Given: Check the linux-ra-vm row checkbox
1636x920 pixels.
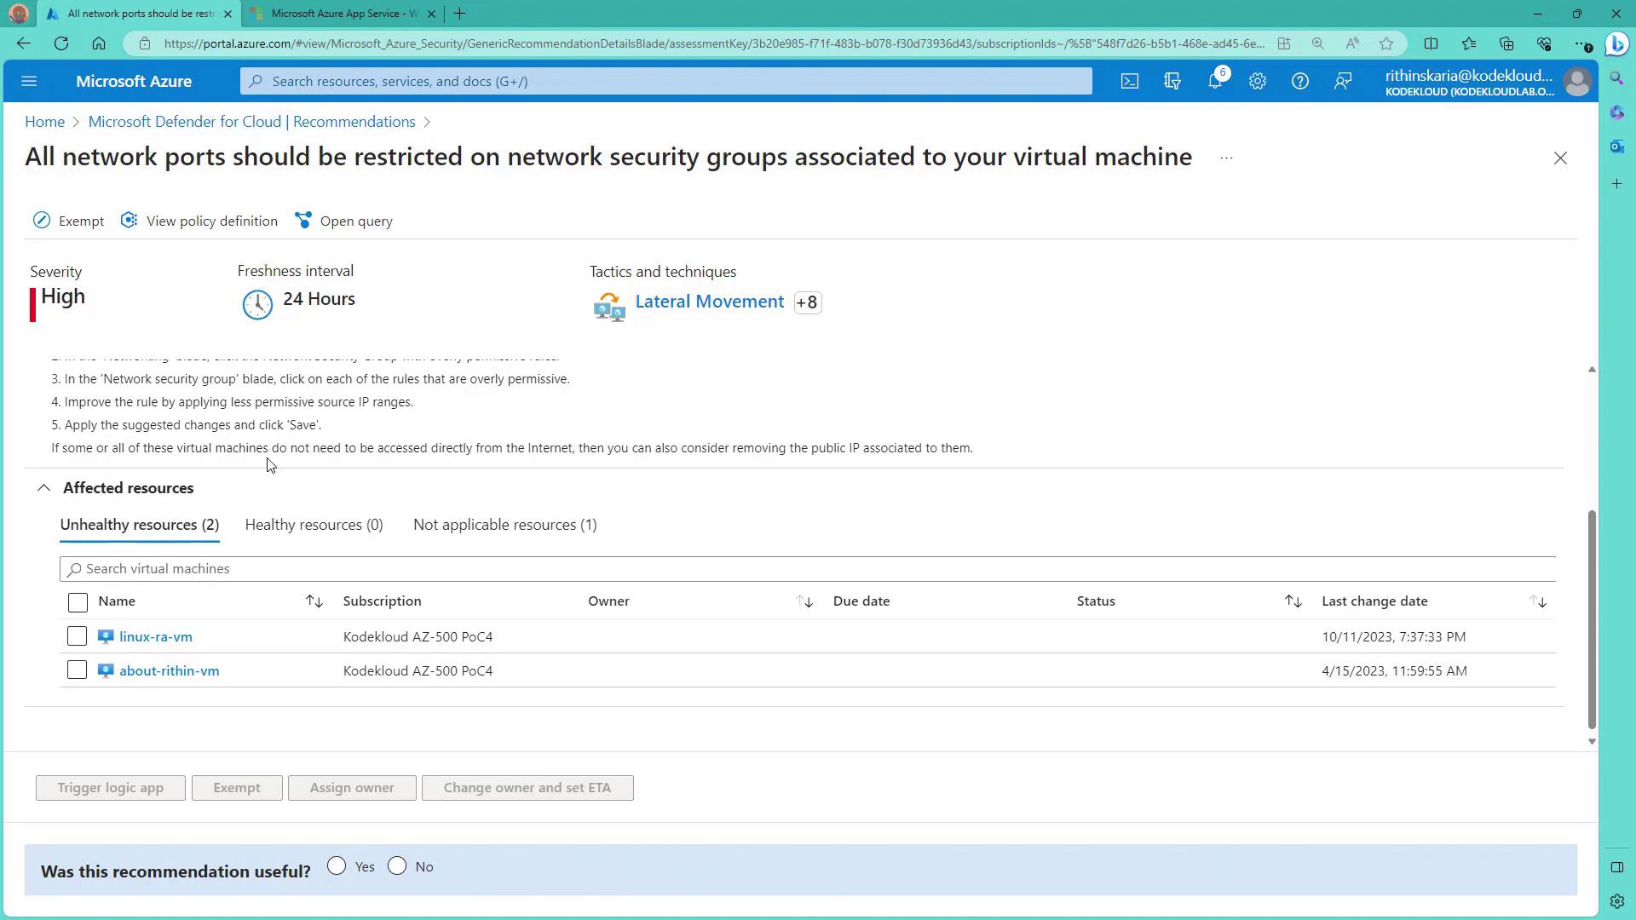Looking at the screenshot, I should coord(77,636).
